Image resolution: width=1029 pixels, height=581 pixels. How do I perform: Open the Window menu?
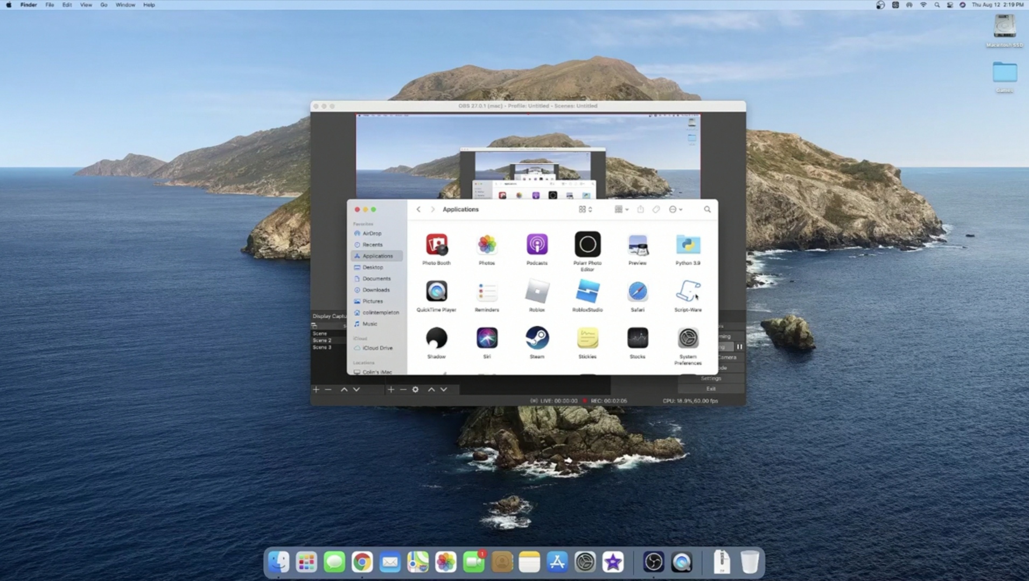click(x=125, y=5)
